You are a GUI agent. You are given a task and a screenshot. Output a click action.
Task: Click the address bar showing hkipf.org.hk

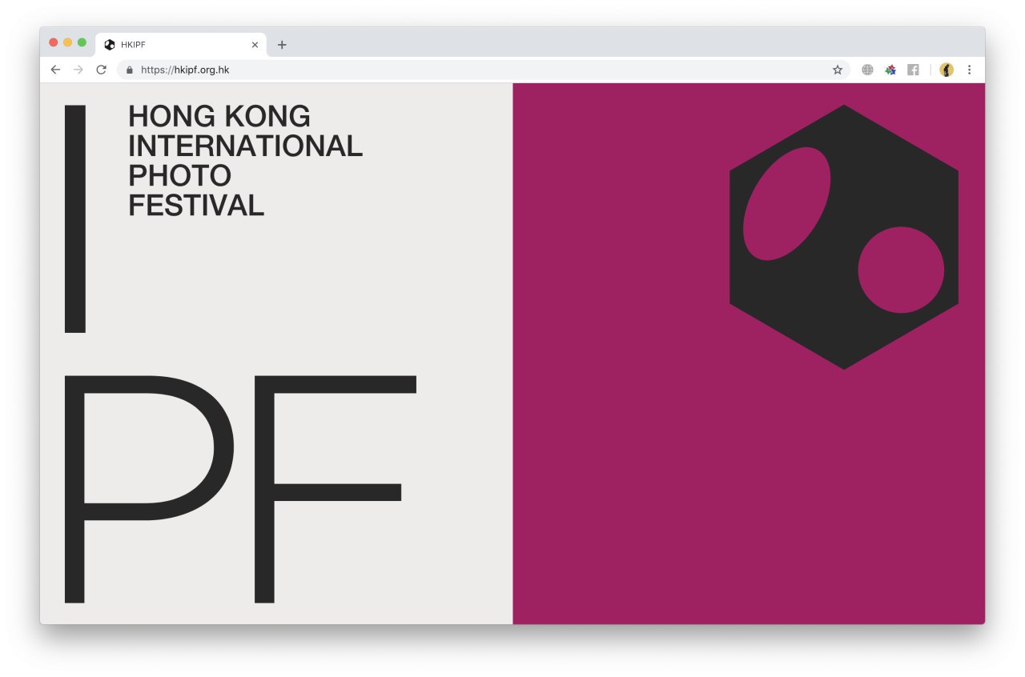(x=483, y=70)
